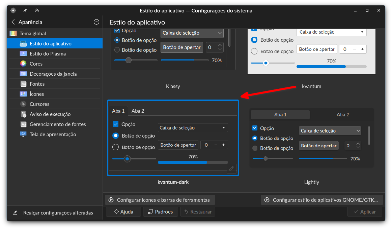Open Caixa de seleção dropdown in Lightly preview
This screenshot has height=229, width=392.
[x=330, y=131]
